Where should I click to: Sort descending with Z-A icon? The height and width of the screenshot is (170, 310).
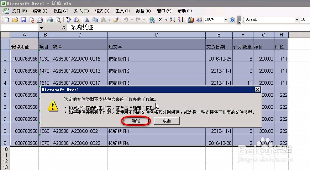pos(180,20)
